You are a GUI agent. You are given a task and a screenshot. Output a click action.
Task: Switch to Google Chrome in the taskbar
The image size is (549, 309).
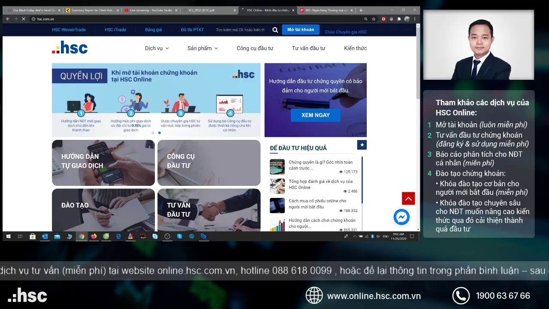81,236
